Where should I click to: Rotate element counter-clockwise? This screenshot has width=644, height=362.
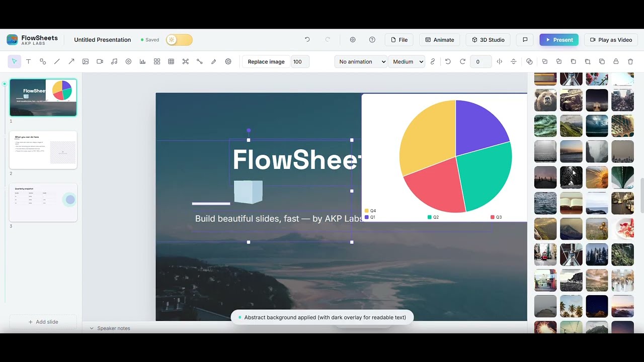(448, 61)
